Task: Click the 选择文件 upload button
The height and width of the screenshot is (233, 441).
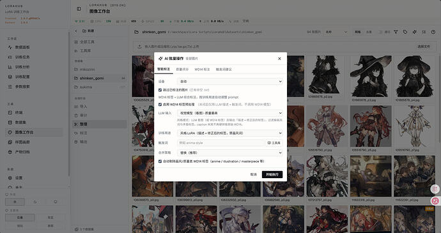Action: [424, 47]
